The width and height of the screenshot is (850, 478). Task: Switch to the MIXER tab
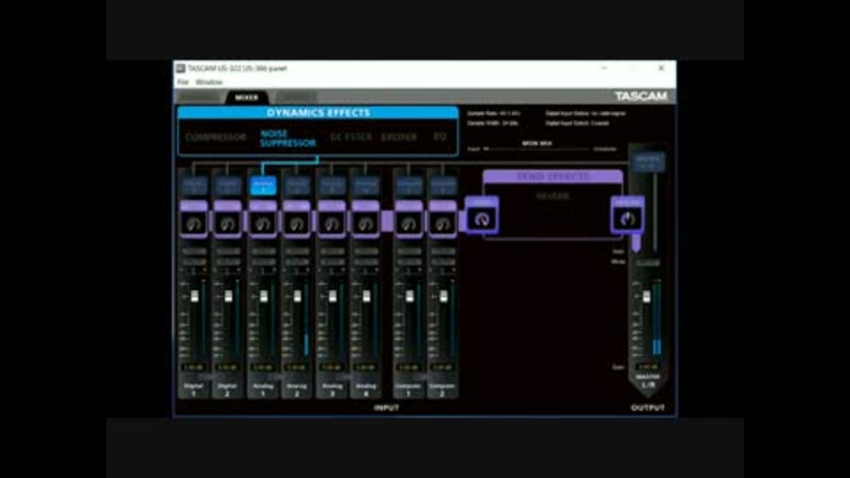[247, 97]
